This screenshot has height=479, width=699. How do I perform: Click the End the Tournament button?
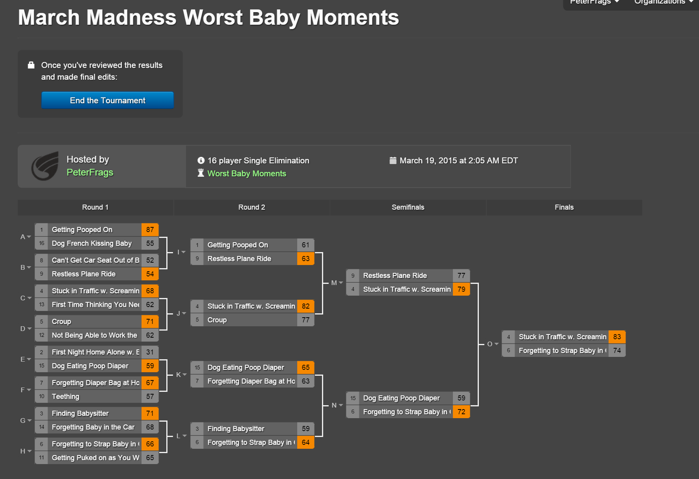[107, 101]
